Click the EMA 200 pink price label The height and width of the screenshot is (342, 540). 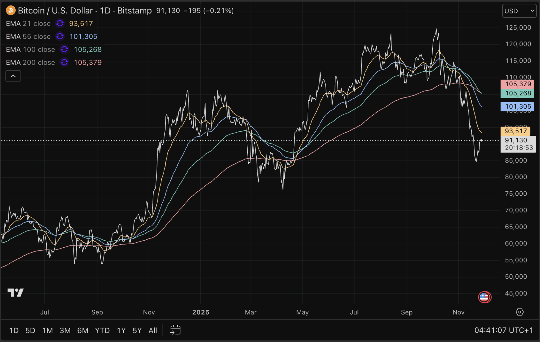[x=518, y=84]
